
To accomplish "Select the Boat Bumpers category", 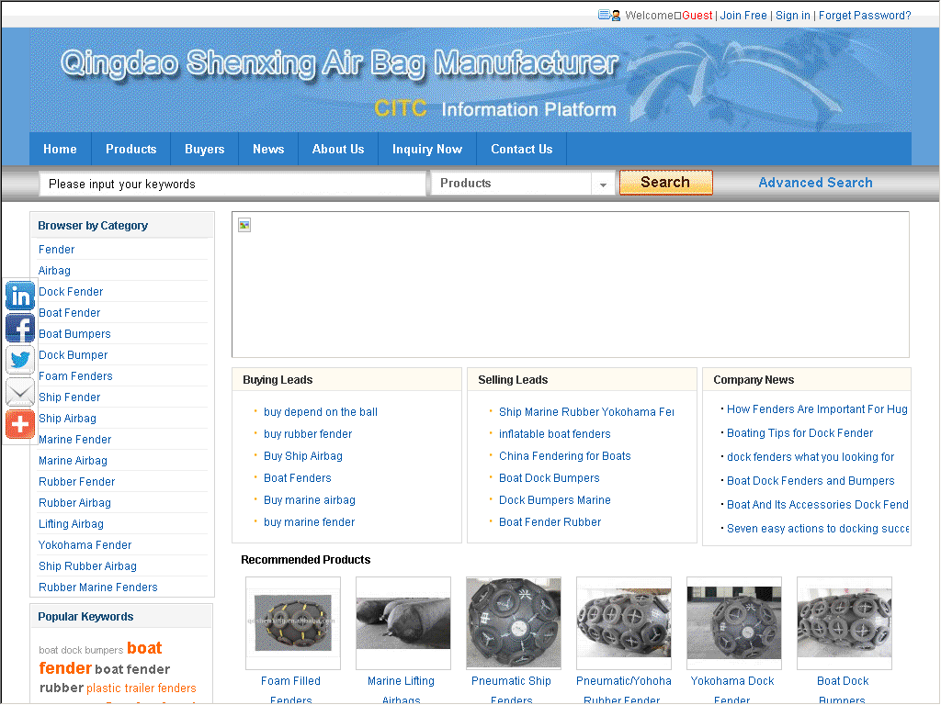I will tap(74, 334).
